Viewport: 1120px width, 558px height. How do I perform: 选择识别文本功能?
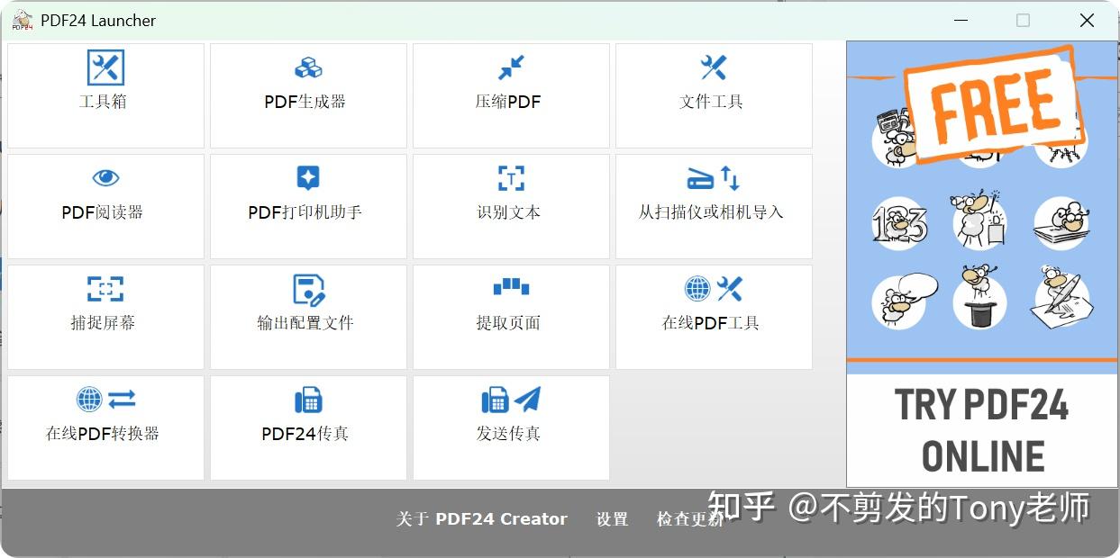(510, 205)
